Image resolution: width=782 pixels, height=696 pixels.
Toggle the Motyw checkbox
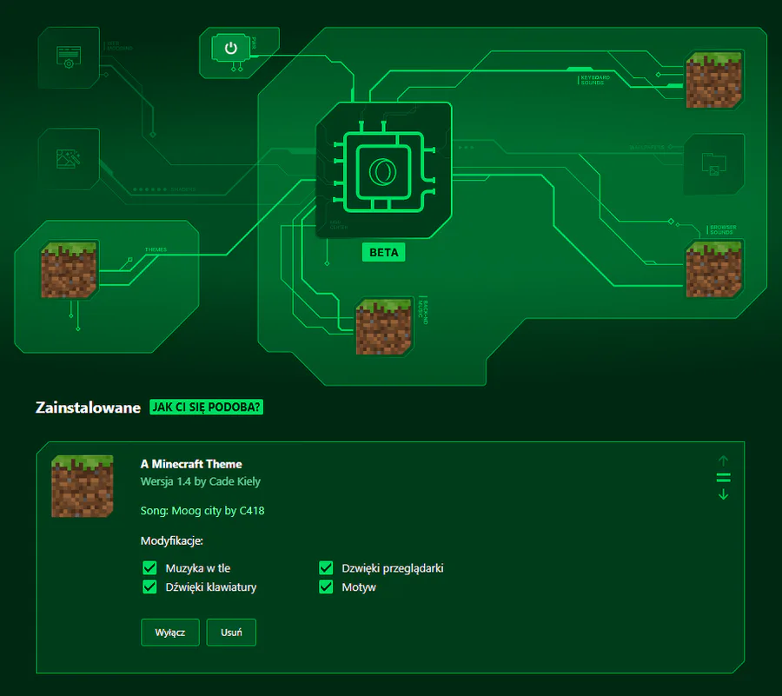point(326,587)
